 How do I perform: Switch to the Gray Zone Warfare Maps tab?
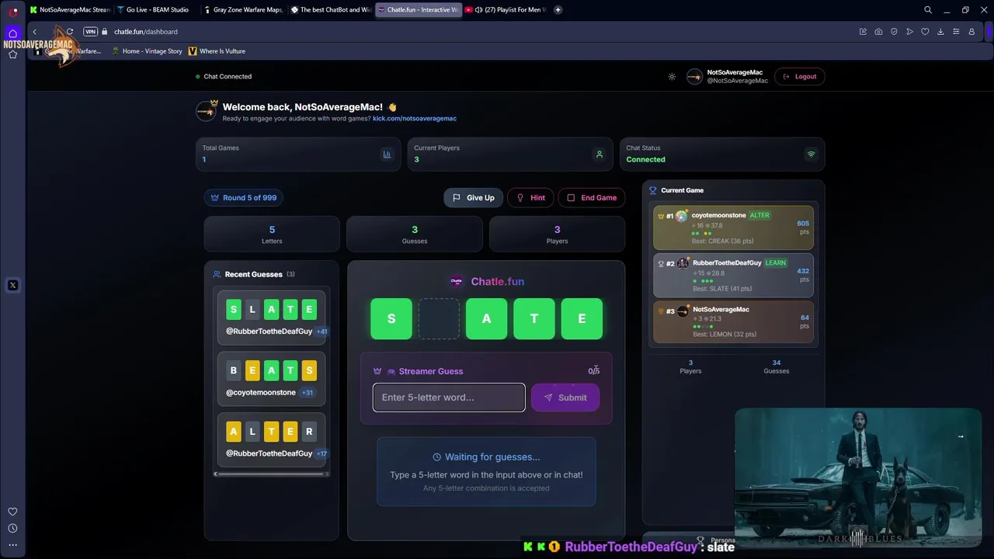pyautogui.click(x=244, y=10)
